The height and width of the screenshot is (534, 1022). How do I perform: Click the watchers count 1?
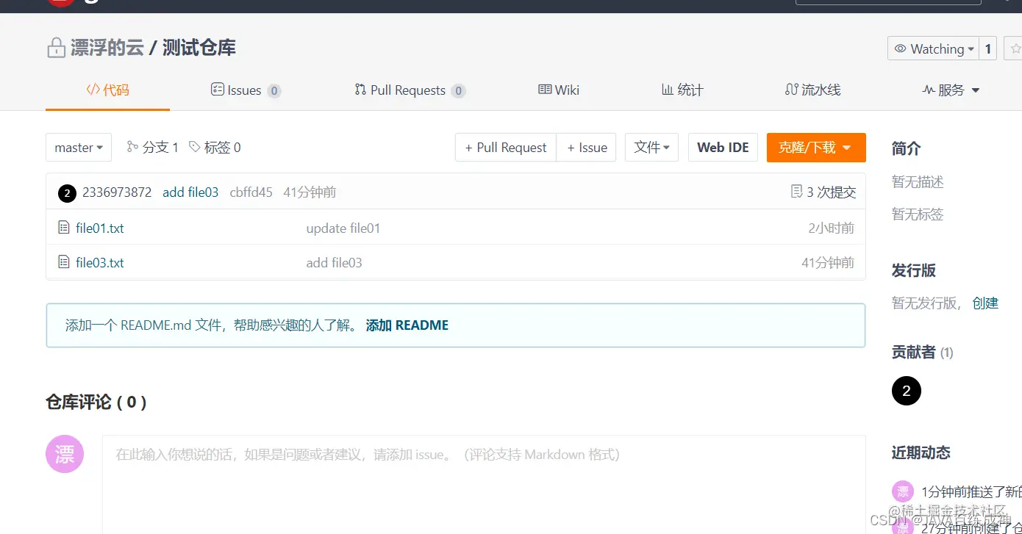[988, 49]
